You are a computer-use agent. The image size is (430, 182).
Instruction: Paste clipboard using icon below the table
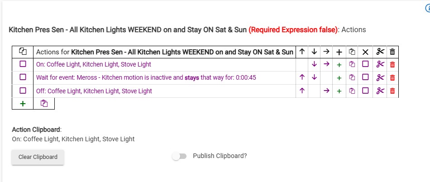click(x=43, y=104)
